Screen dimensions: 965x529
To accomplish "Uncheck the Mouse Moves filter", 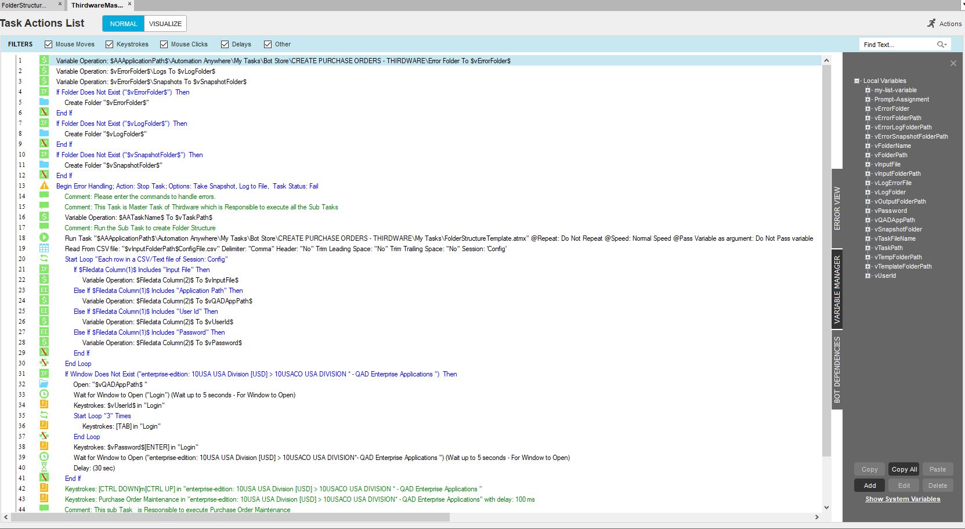I will pos(49,44).
